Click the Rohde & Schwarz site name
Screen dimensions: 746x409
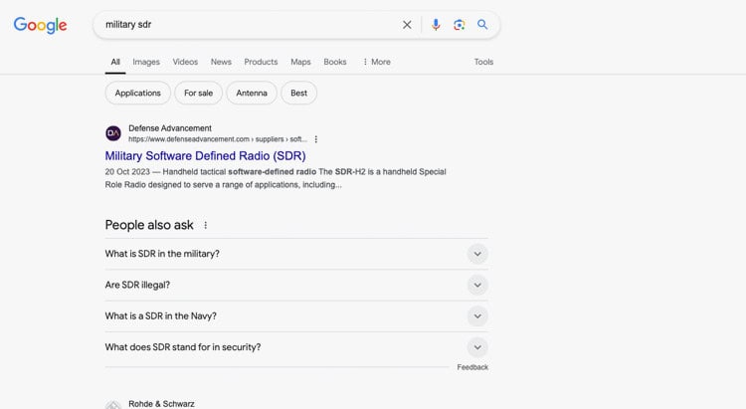(161, 404)
